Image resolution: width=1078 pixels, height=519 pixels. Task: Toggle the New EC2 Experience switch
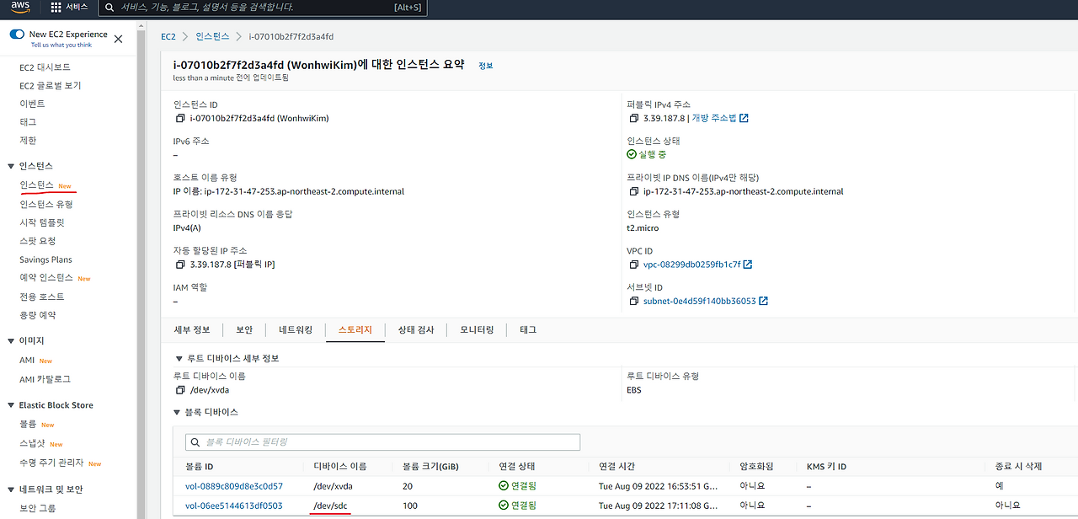click(17, 35)
